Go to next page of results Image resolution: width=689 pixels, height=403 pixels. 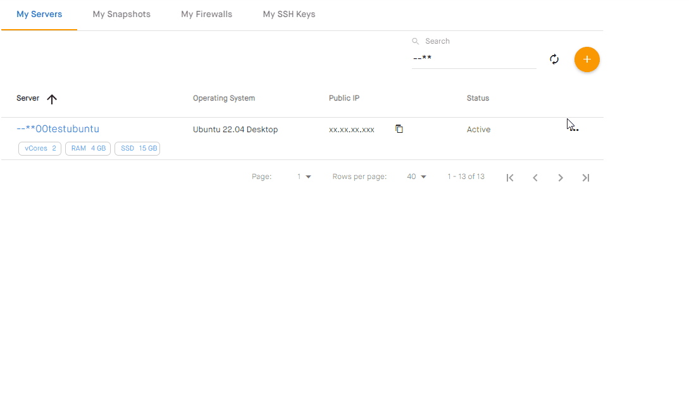[561, 178]
